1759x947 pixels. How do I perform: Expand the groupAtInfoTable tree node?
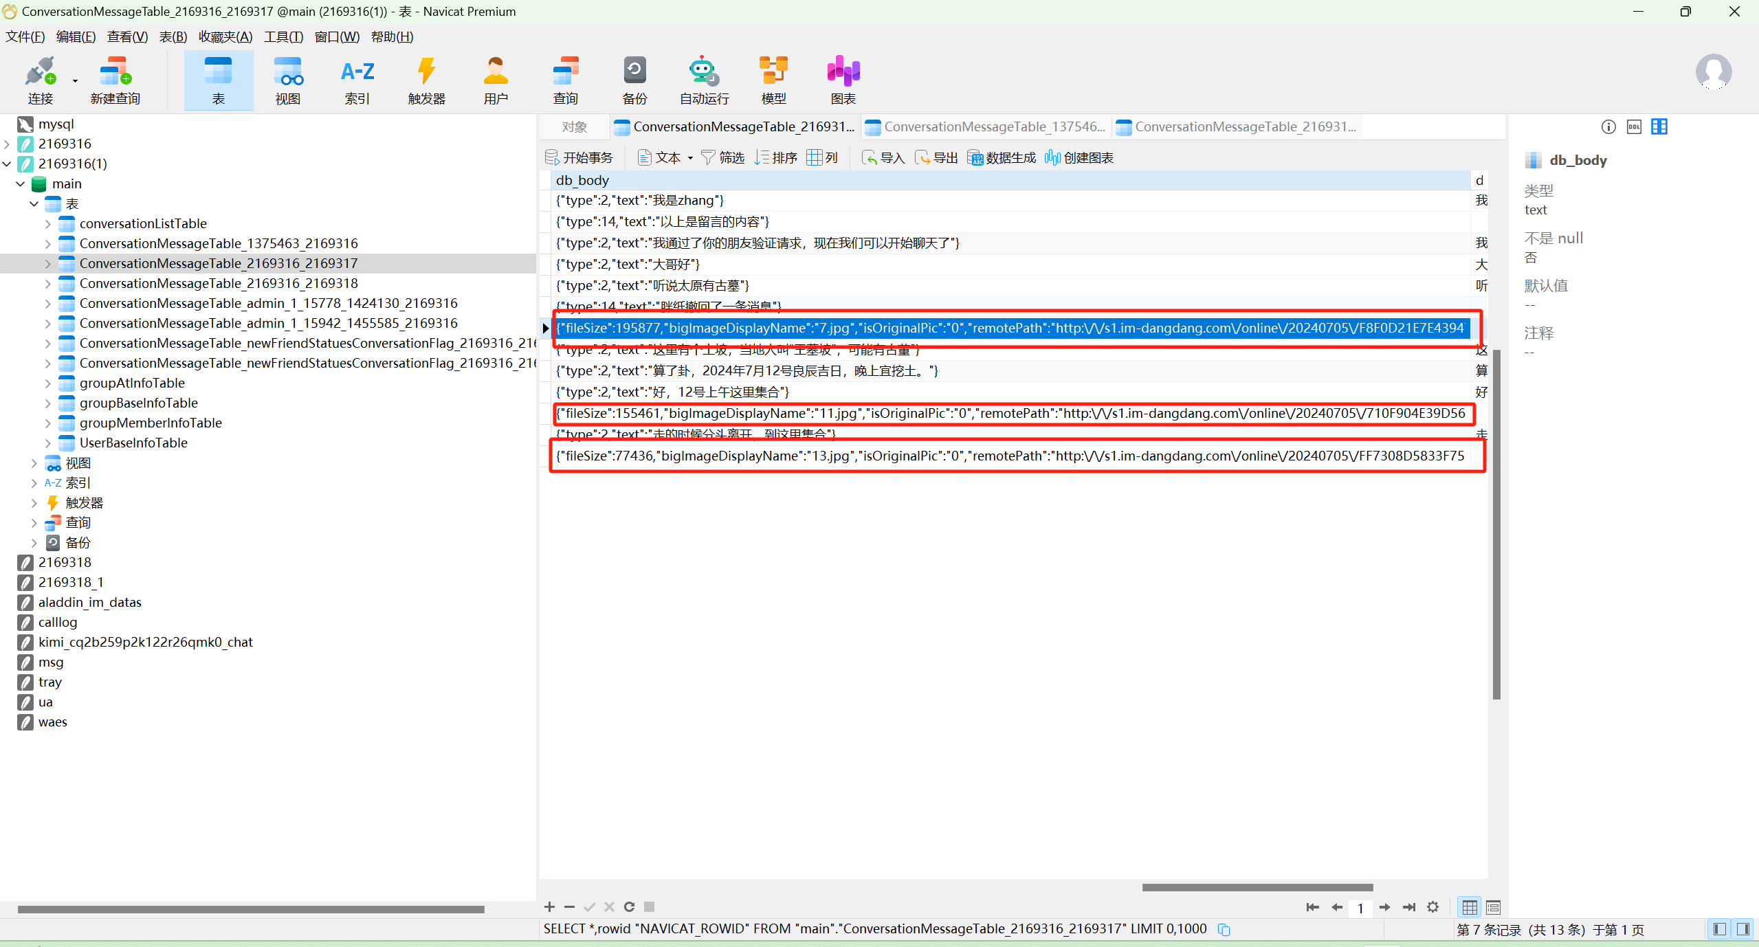tap(47, 383)
